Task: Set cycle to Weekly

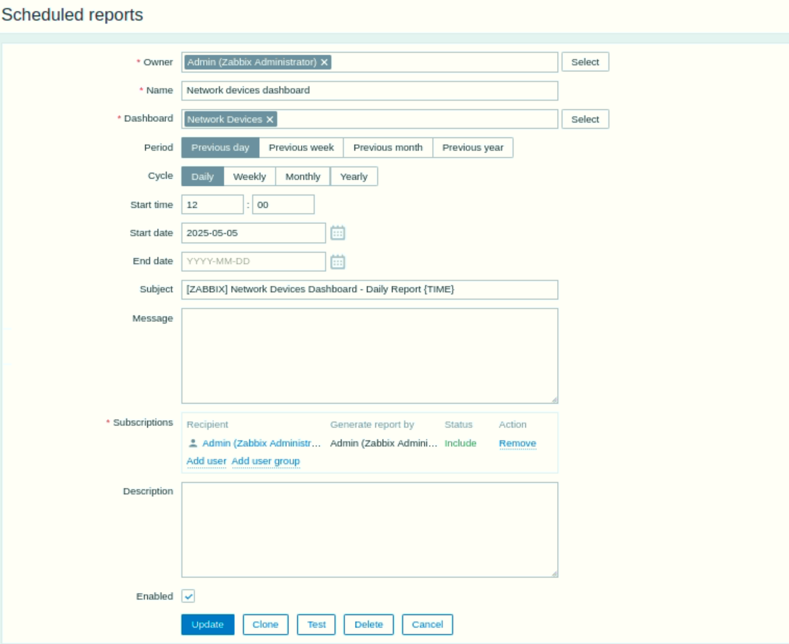Action: [x=249, y=176]
